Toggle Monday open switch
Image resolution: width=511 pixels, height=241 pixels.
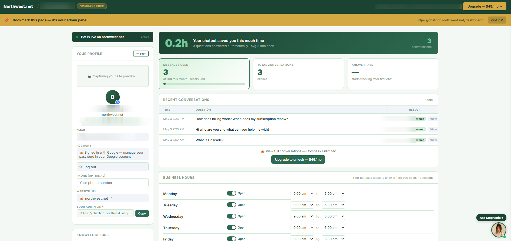(x=232, y=193)
